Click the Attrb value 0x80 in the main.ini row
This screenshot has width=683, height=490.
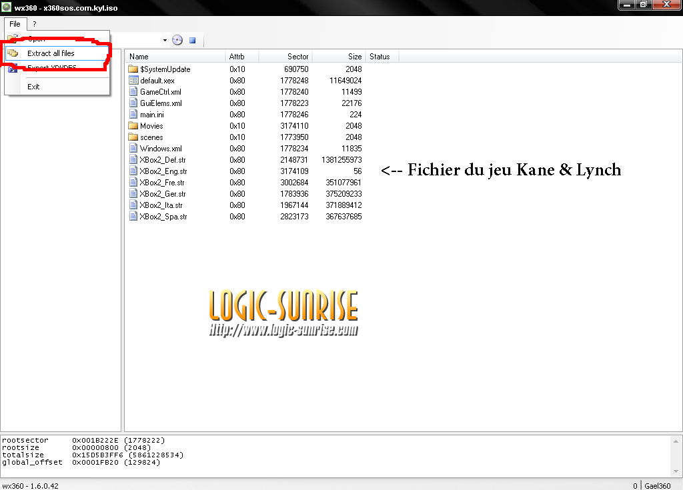pyautogui.click(x=237, y=115)
